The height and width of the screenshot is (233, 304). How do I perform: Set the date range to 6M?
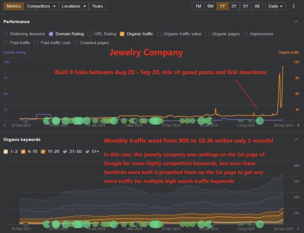(x=210, y=6)
